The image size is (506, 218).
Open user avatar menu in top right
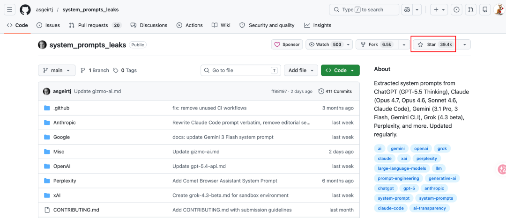pos(499,10)
